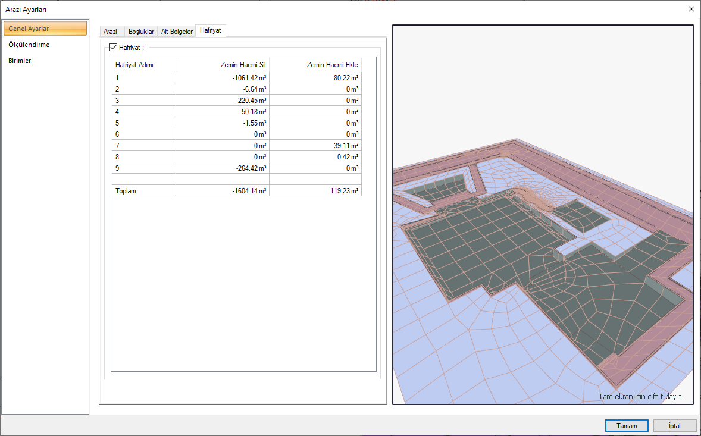Click the Toplam total row

(x=143, y=191)
